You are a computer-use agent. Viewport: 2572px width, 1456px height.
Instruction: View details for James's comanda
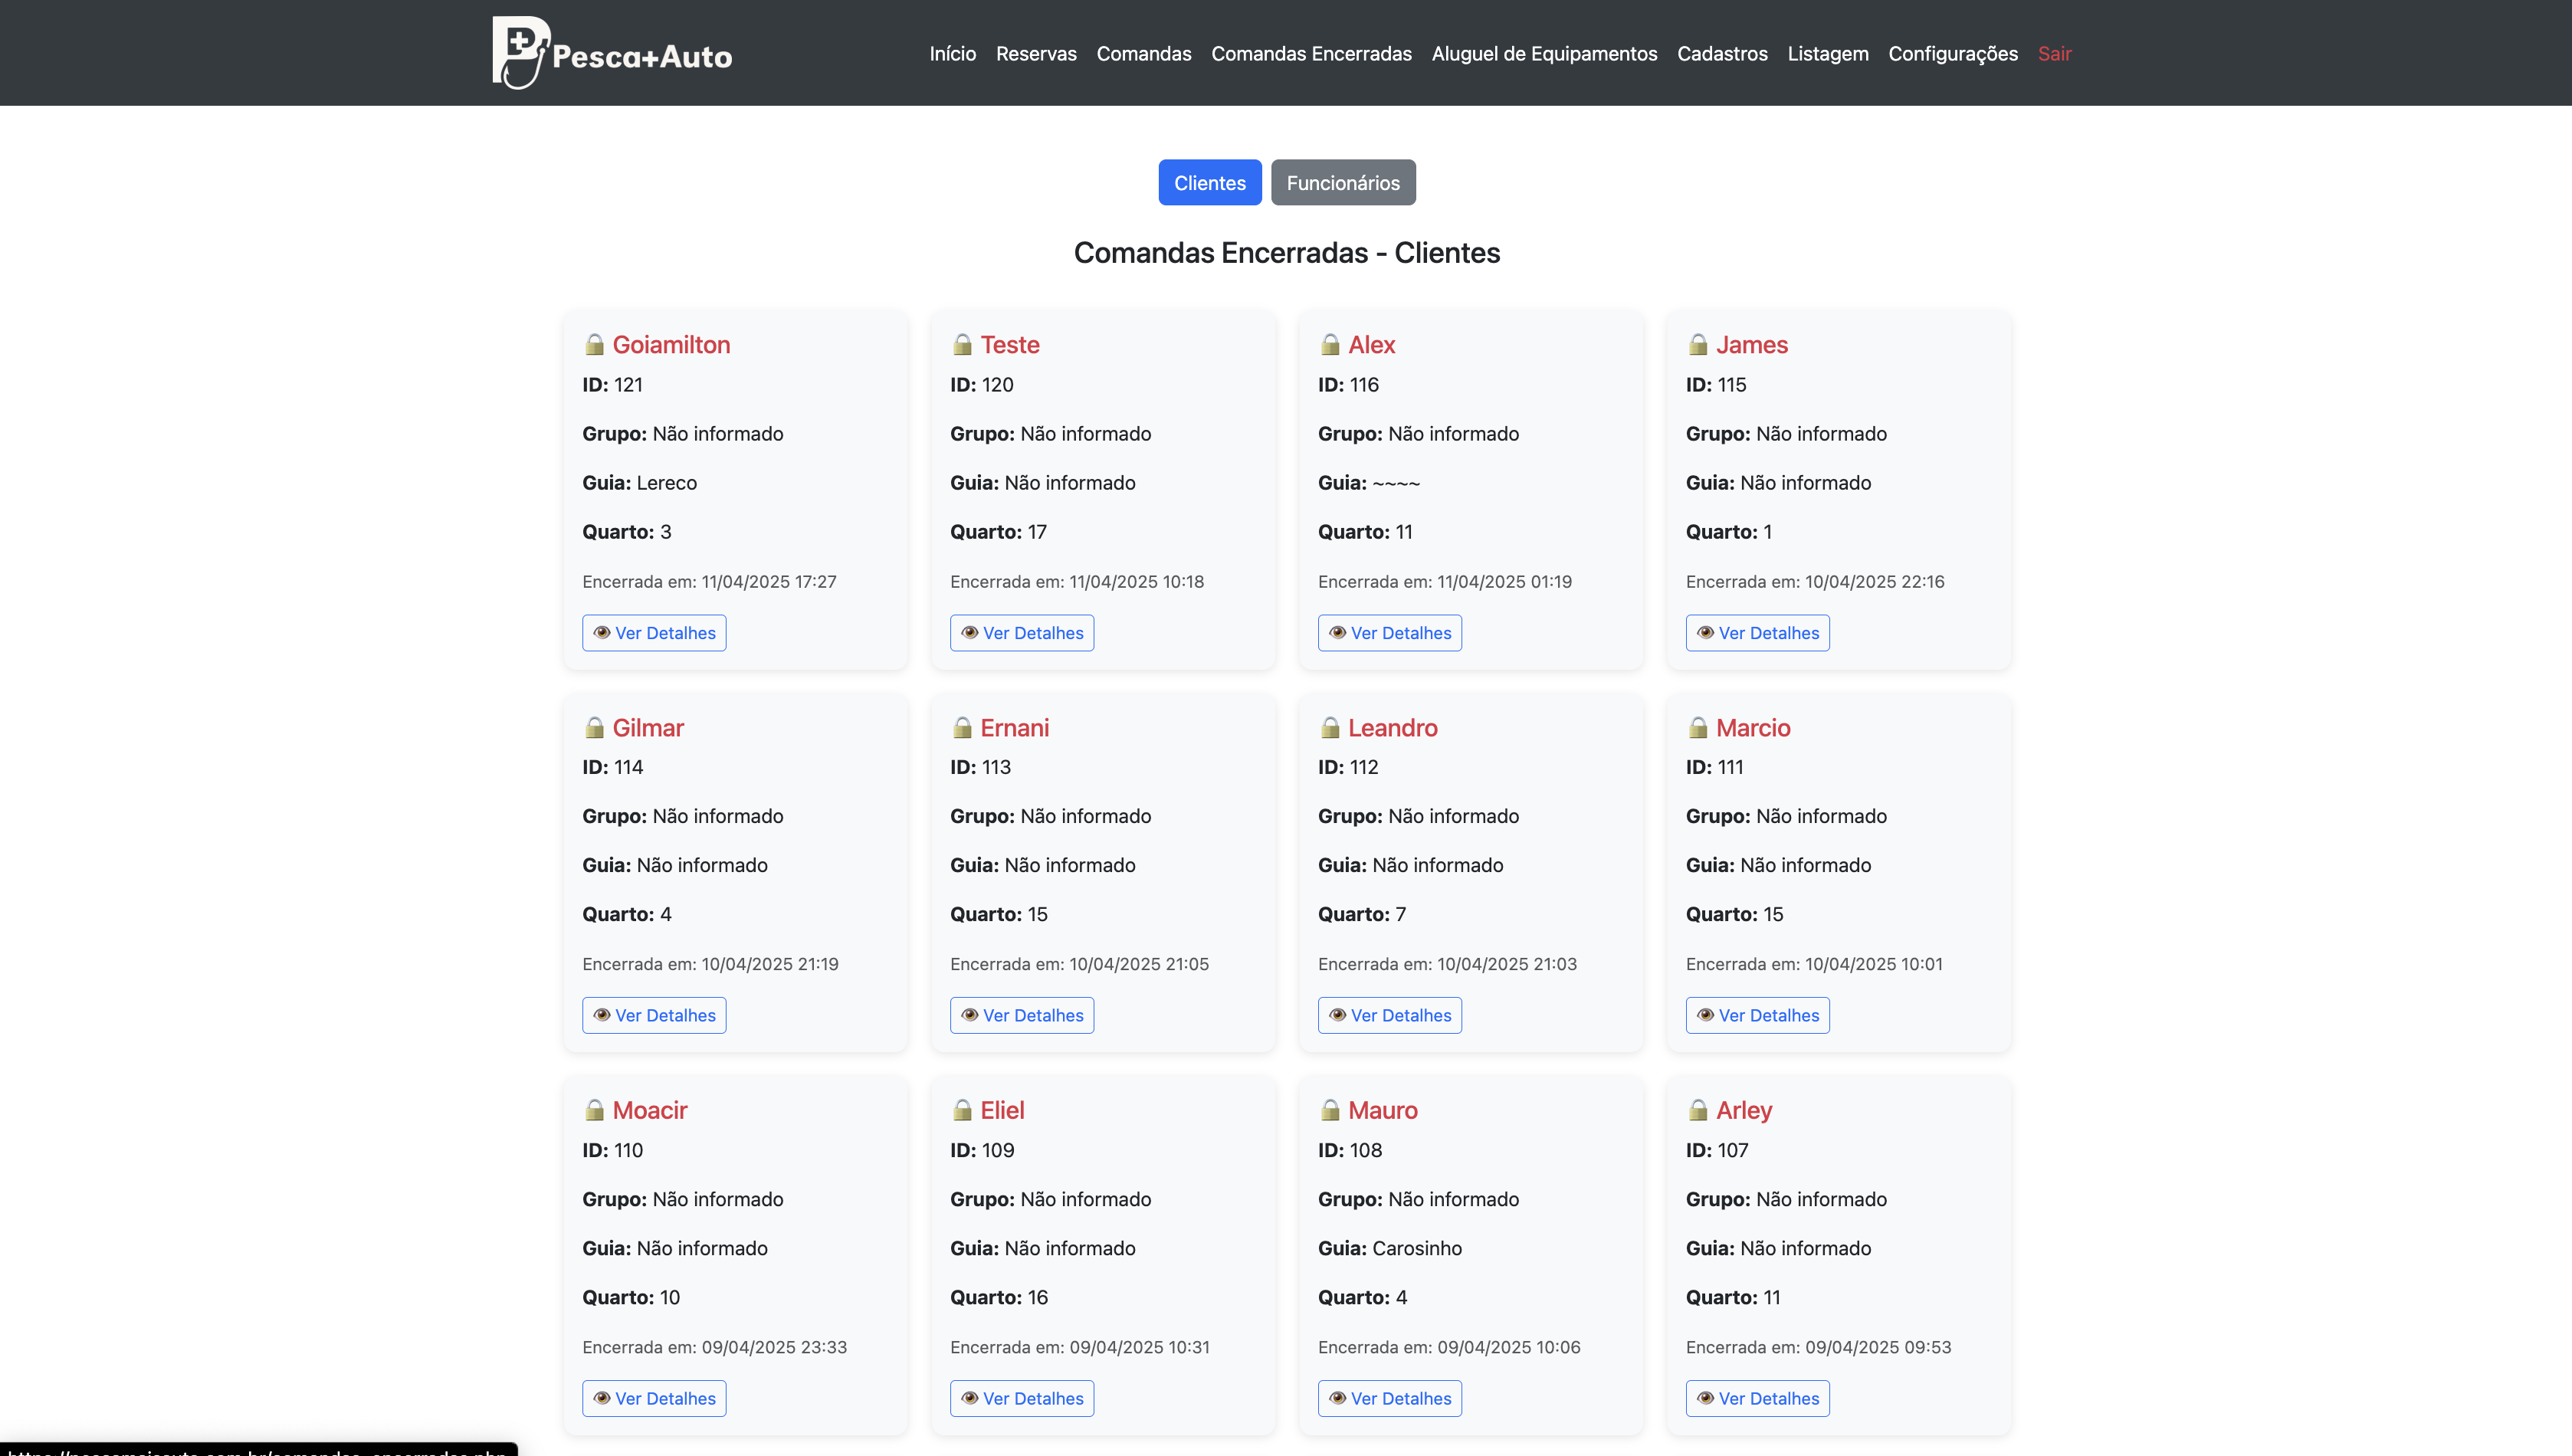coord(1757,633)
